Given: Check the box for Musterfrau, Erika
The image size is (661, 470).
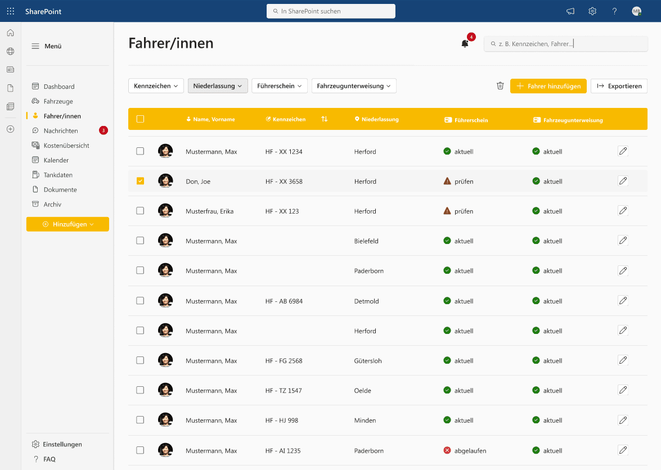Looking at the screenshot, I should tap(140, 211).
